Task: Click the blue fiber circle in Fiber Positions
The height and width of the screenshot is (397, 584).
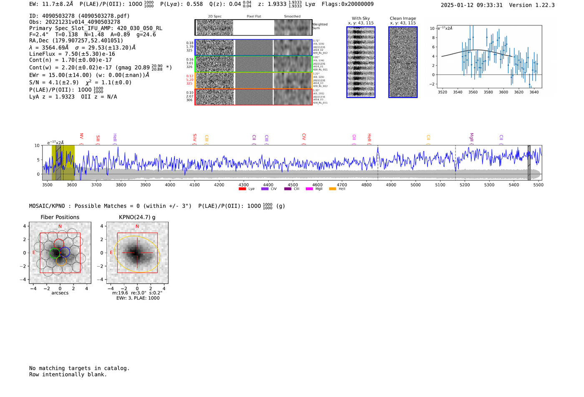Action: tap(65, 252)
